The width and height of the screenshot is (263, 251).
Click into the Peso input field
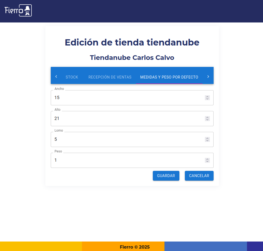tap(128, 160)
